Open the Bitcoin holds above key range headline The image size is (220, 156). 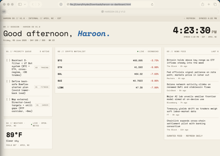tap(191, 61)
